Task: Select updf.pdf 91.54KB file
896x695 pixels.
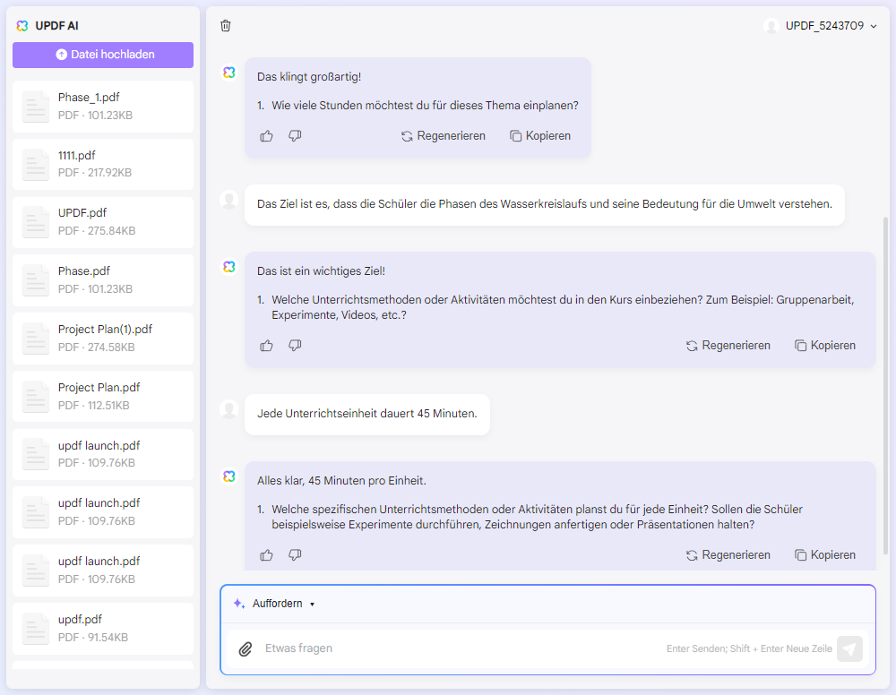Action: 103,628
